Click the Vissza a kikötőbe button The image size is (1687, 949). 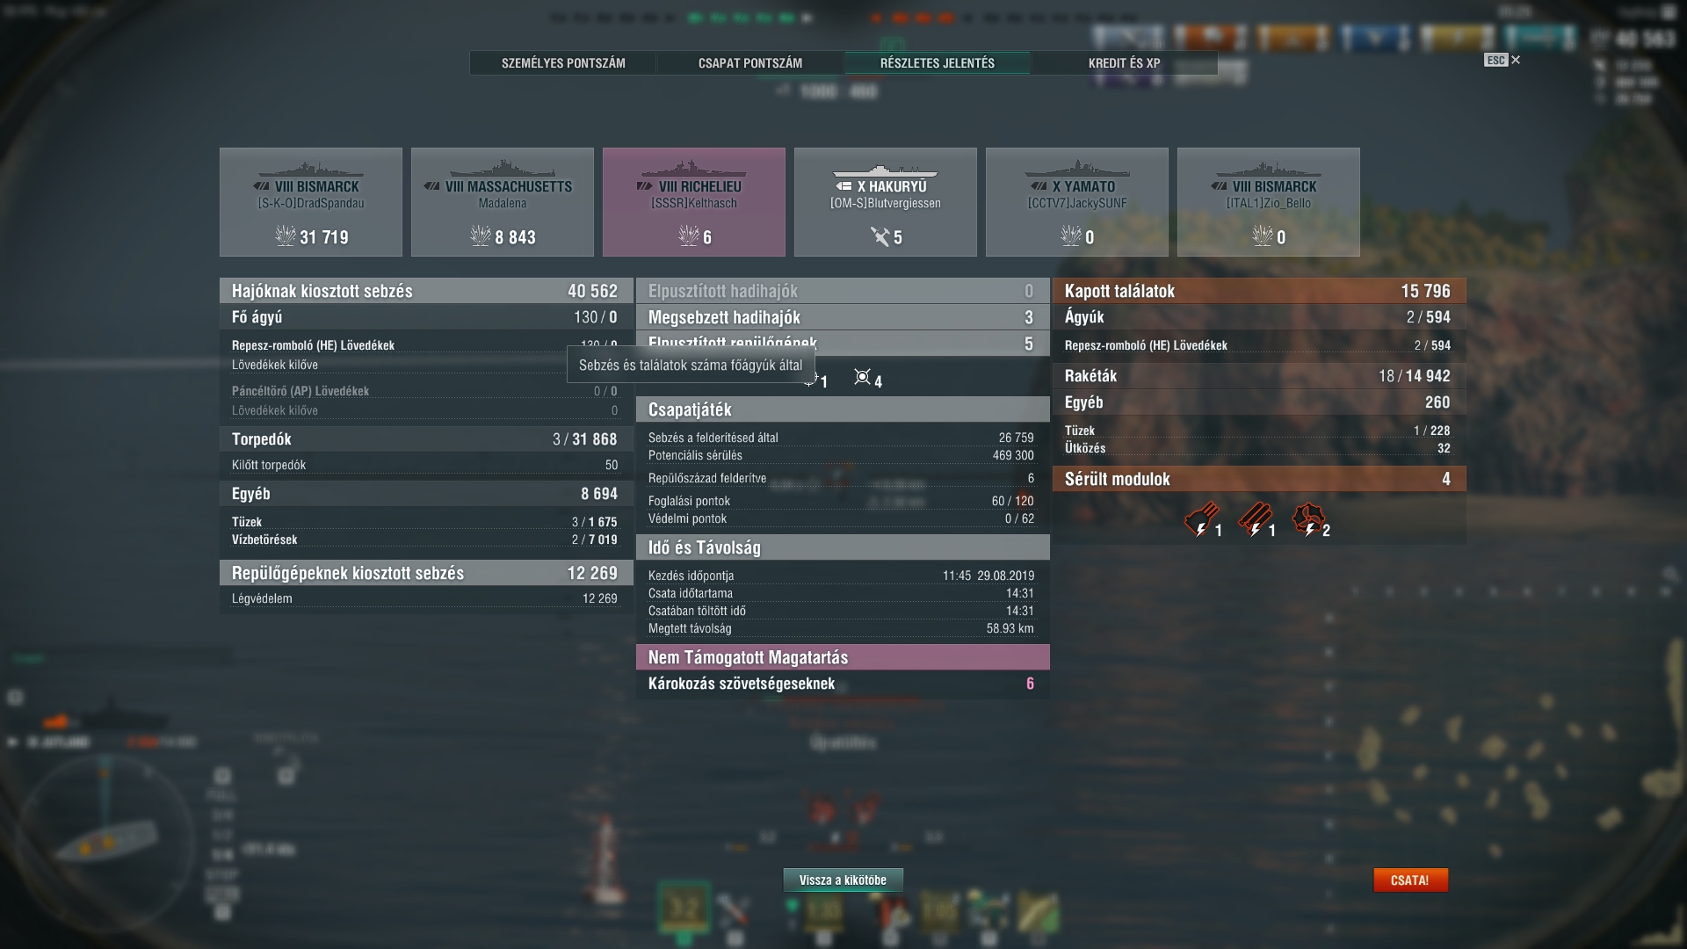[x=843, y=880]
